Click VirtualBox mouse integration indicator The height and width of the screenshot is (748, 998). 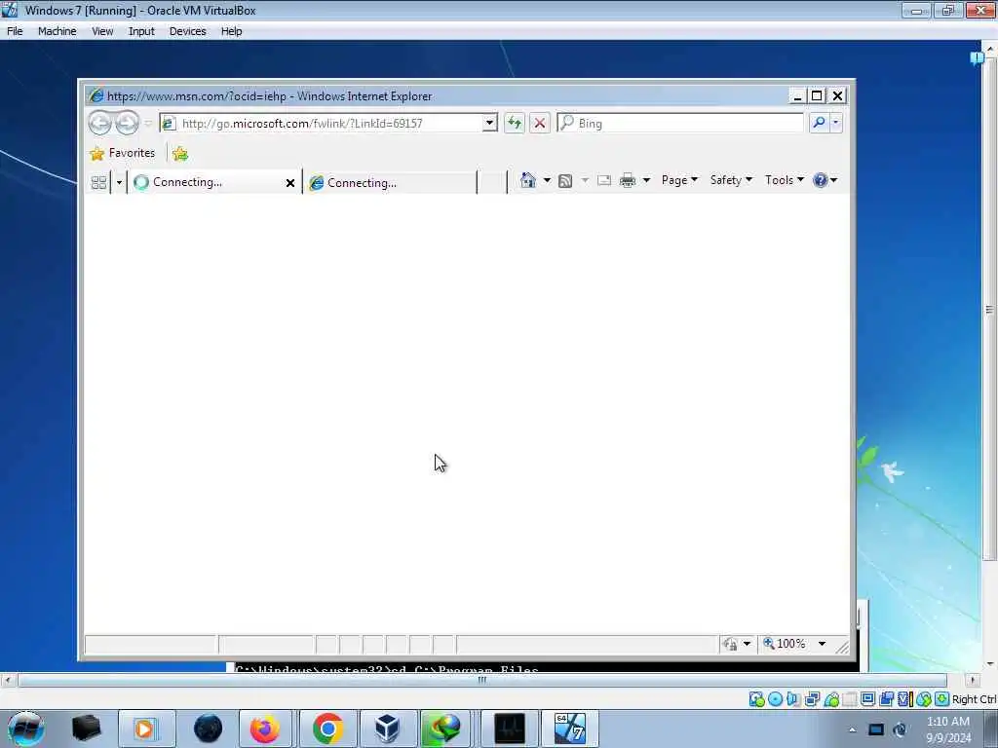point(924,699)
